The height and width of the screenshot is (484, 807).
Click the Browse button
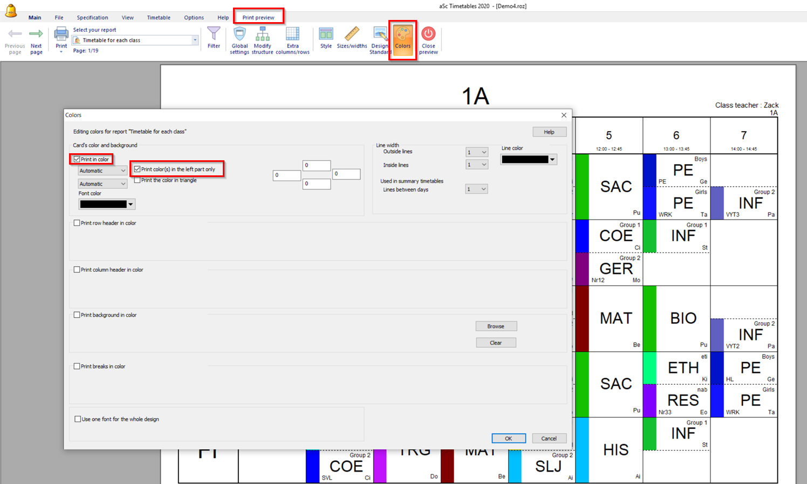coord(496,326)
